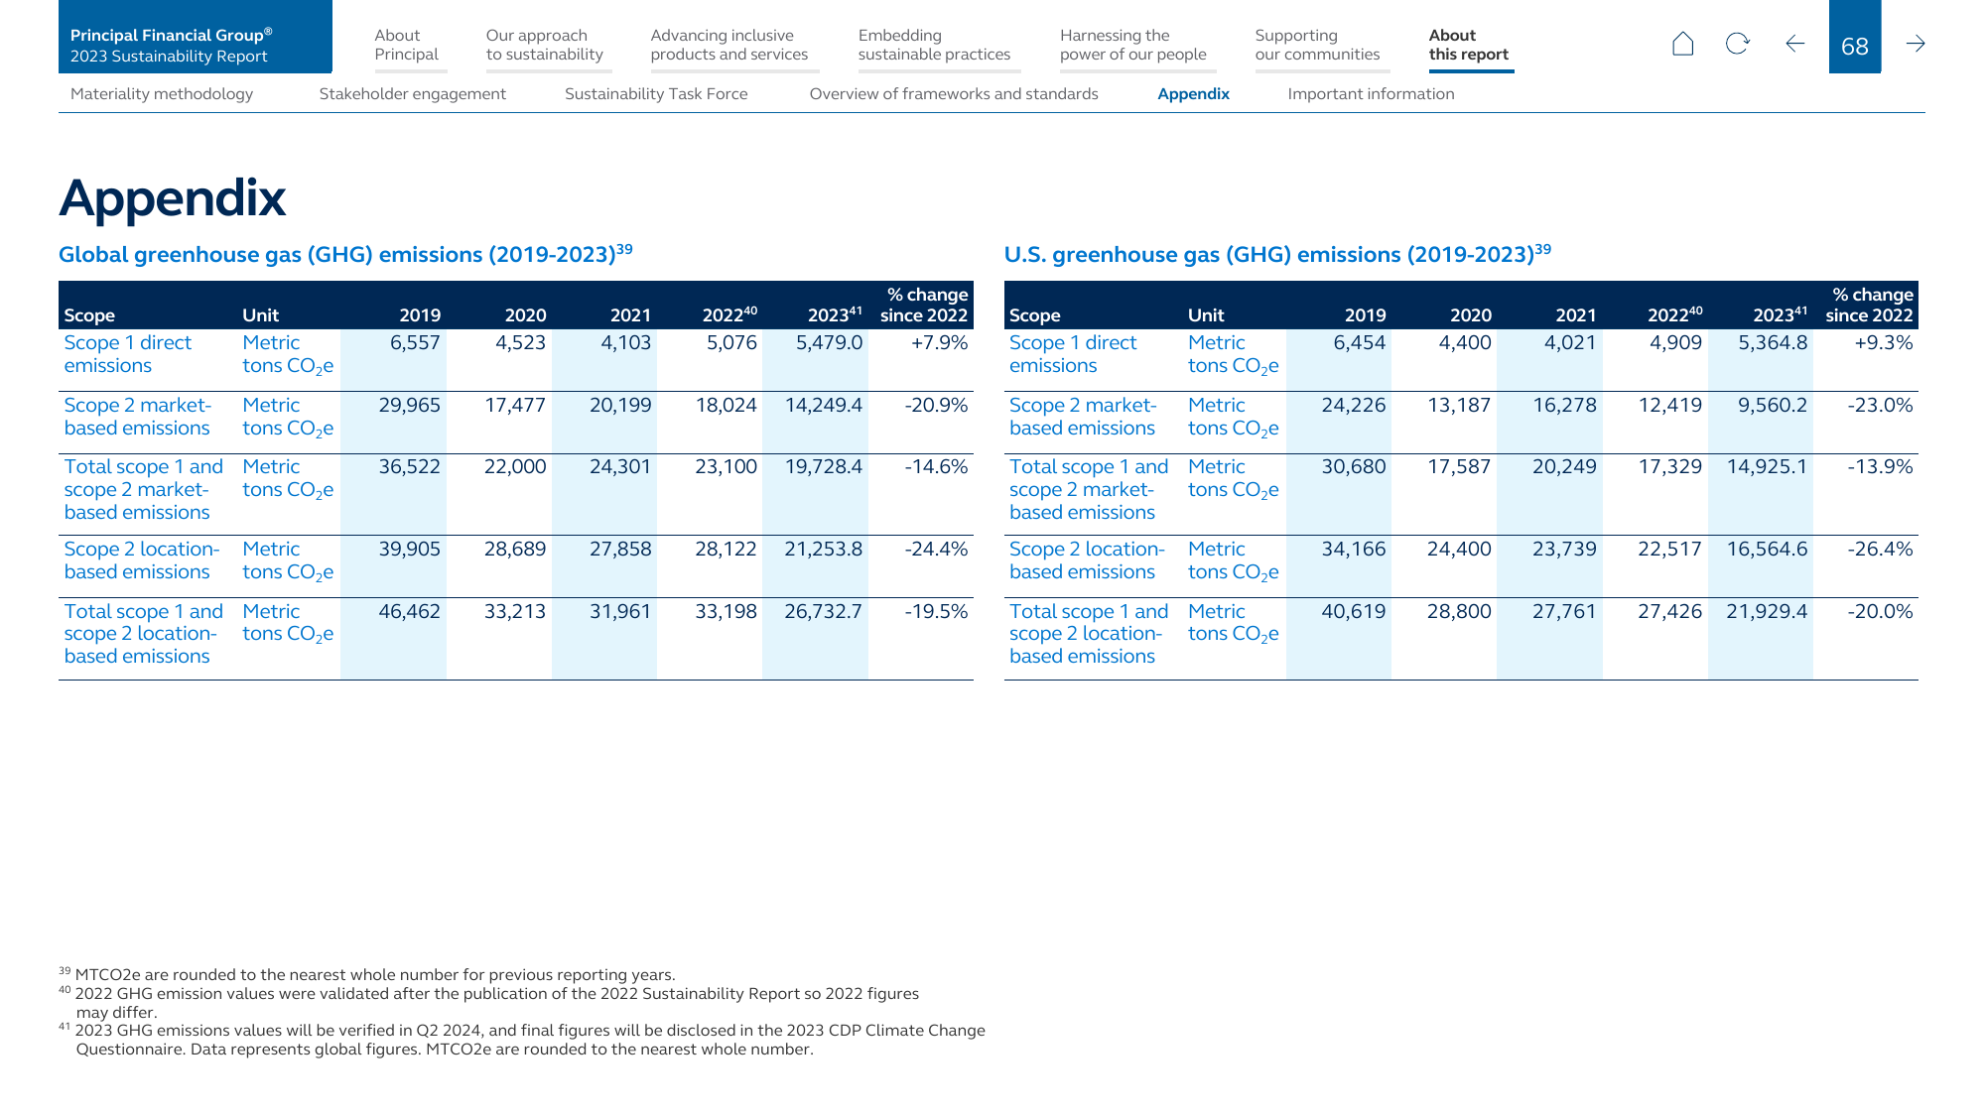Click the value 14,925.1 in U.S. table

1767,467
